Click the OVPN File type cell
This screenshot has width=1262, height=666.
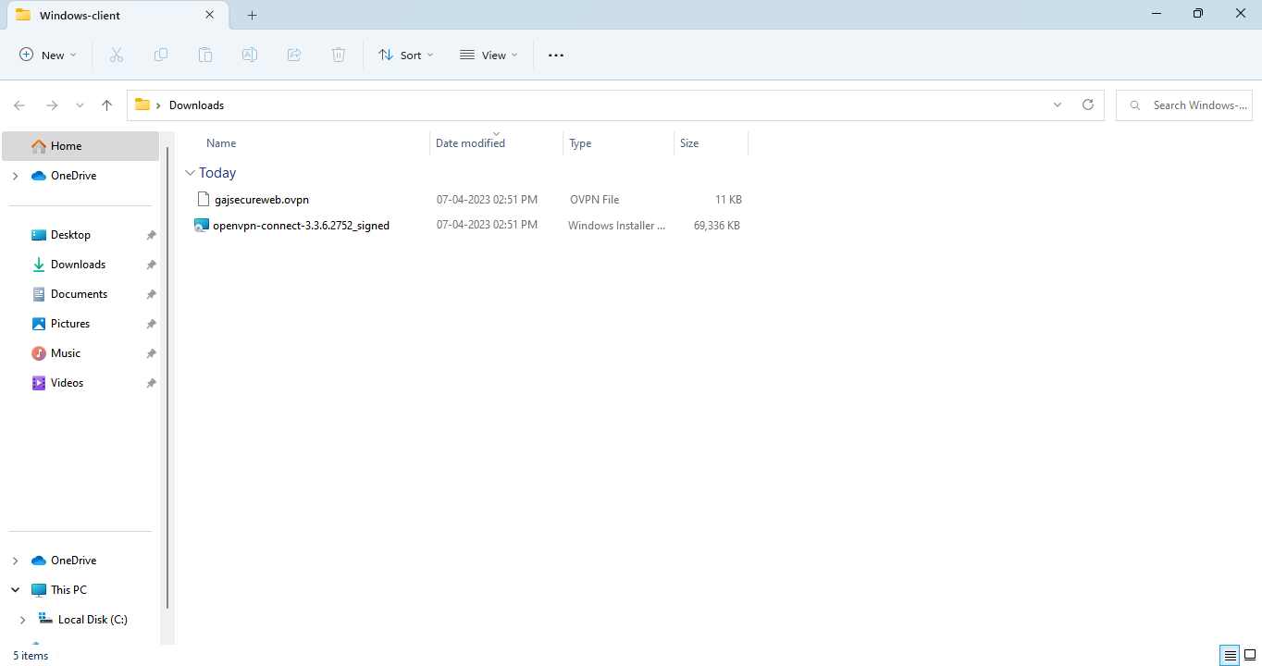[x=594, y=200]
